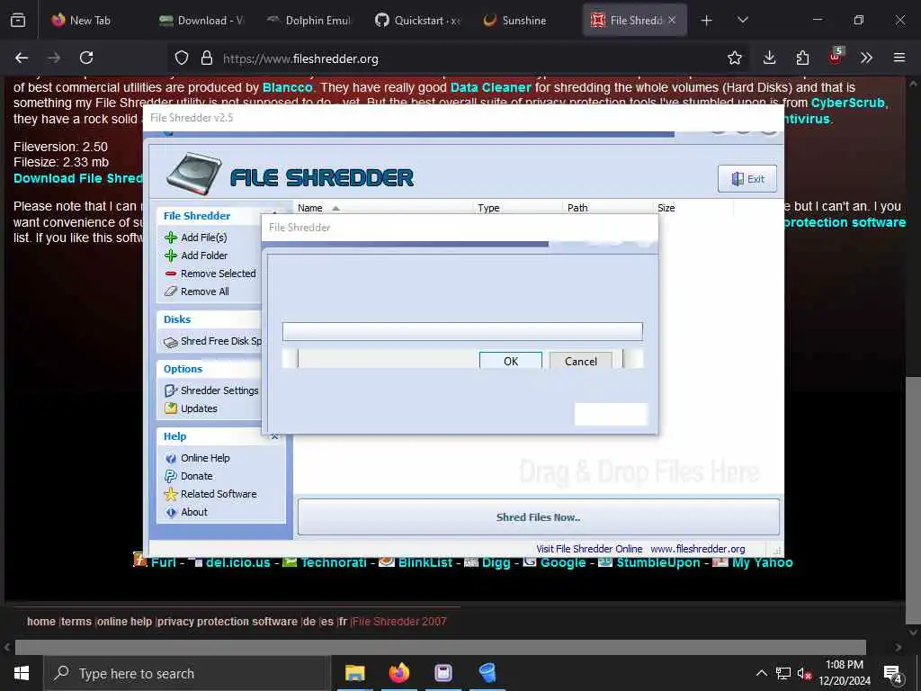Collapse the Help panel section
Image resolution: width=921 pixels, height=691 pixels.
click(274, 436)
